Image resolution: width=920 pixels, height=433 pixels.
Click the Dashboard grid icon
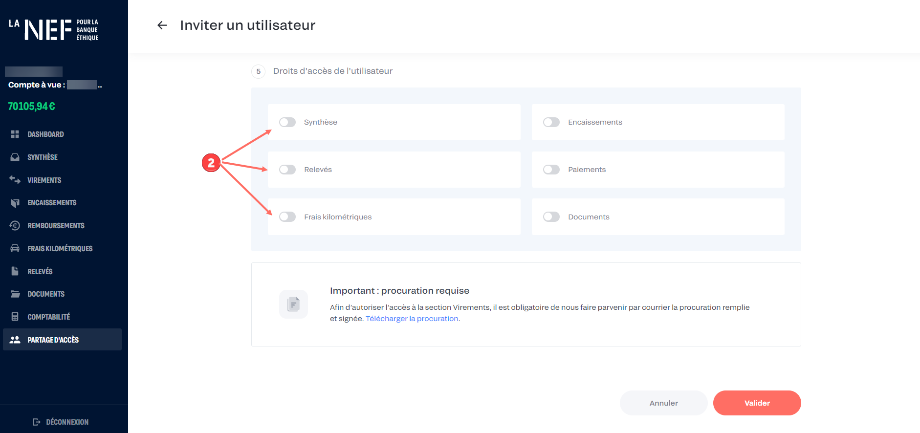(x=15, y=134)
